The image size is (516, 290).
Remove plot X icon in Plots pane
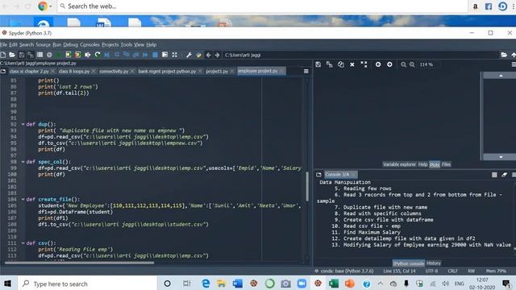(x=352, y=64)
